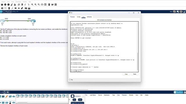Click the Zoom Out magnifier icon
This screenshot has height=104, width=186.
(x=39, y=5)
